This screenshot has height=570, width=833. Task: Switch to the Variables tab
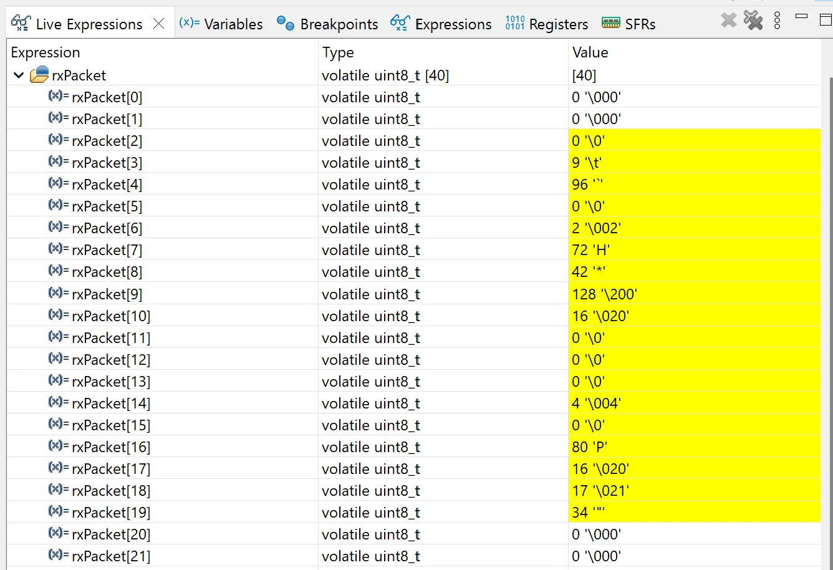pyautogui.click(x=233, y=24)
